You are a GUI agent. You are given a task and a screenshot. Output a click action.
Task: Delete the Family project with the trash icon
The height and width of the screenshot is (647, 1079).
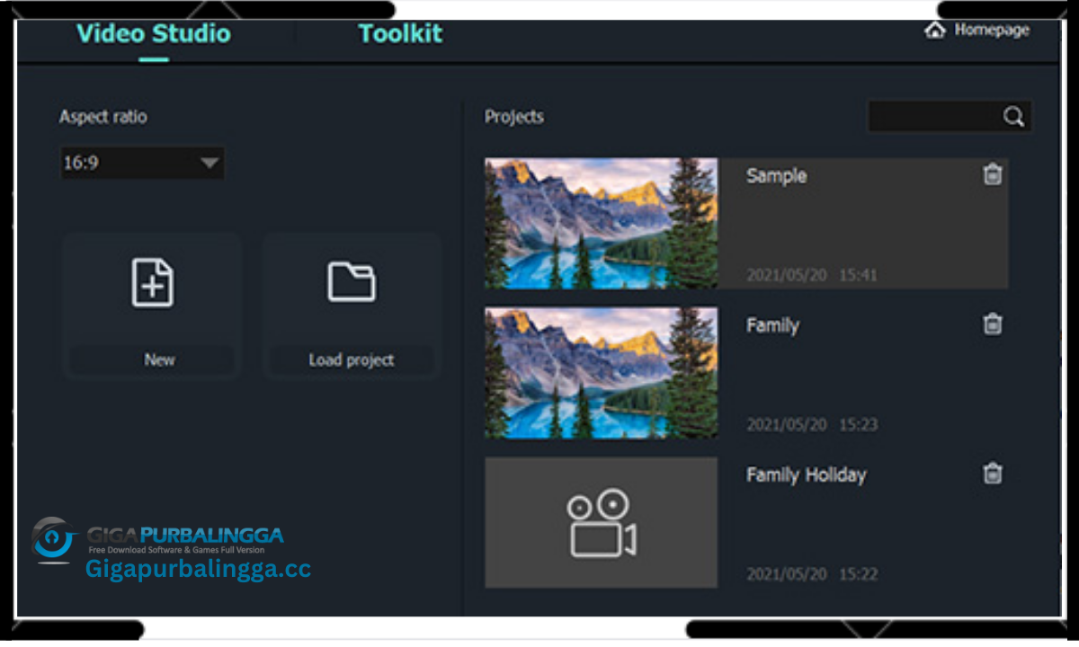pos(992,323)
